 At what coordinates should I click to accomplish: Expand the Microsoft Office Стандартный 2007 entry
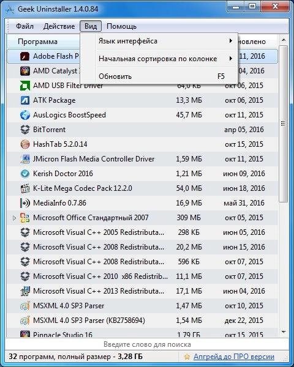pyautogui.click(x=14, y=218)
